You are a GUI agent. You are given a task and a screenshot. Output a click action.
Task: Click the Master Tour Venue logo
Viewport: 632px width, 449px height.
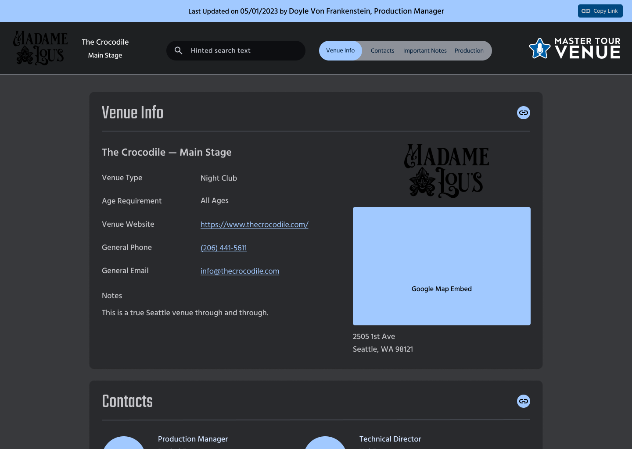575,48
